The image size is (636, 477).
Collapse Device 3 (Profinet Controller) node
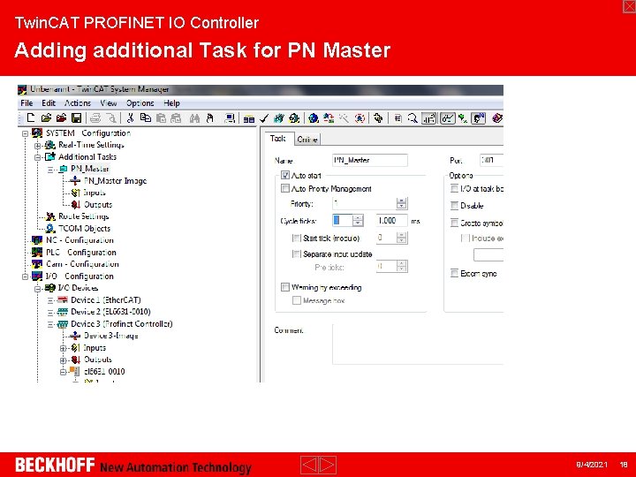[50, 324]
